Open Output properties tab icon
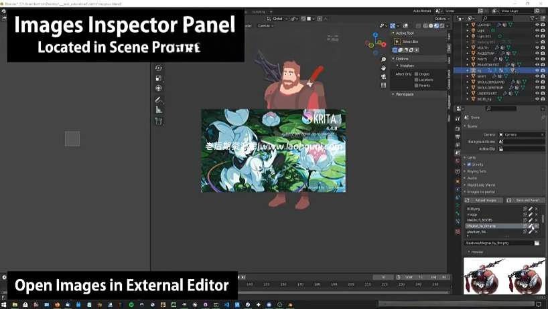The height and width of the screenshot is (309, 548). click(458, 136)
